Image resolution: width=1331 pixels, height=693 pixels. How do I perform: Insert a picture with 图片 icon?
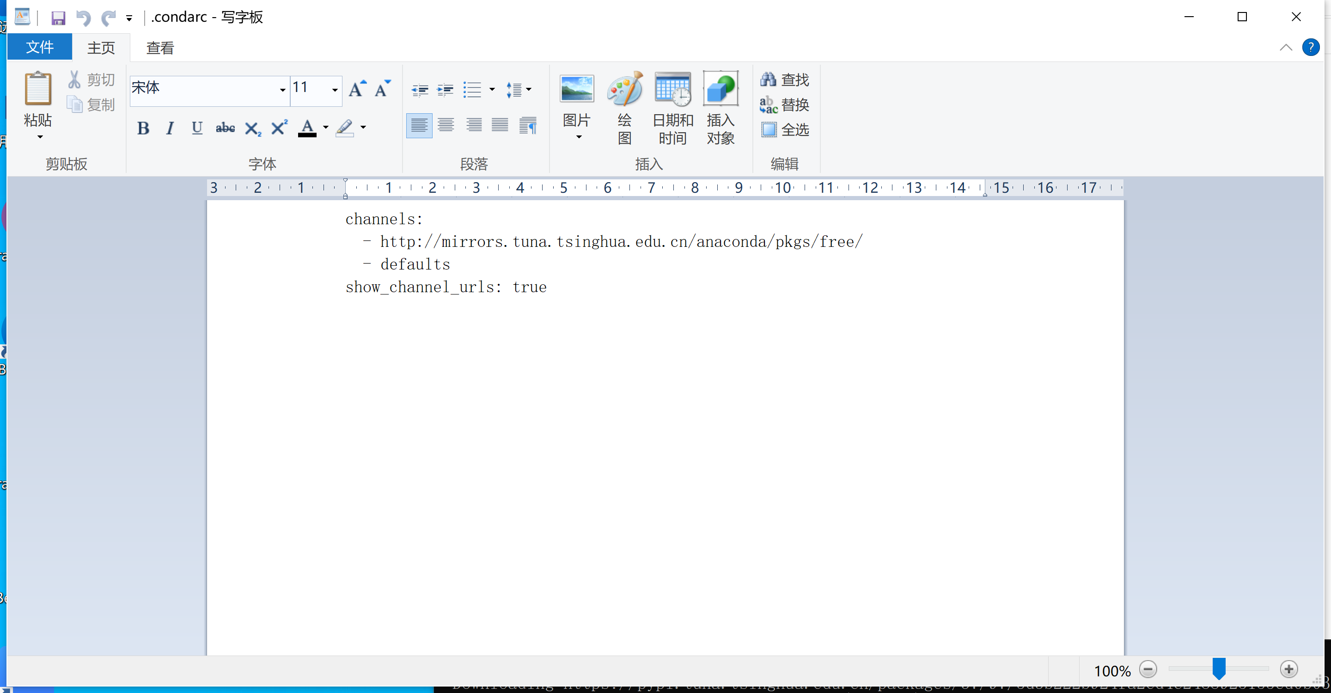click(577, 89)
